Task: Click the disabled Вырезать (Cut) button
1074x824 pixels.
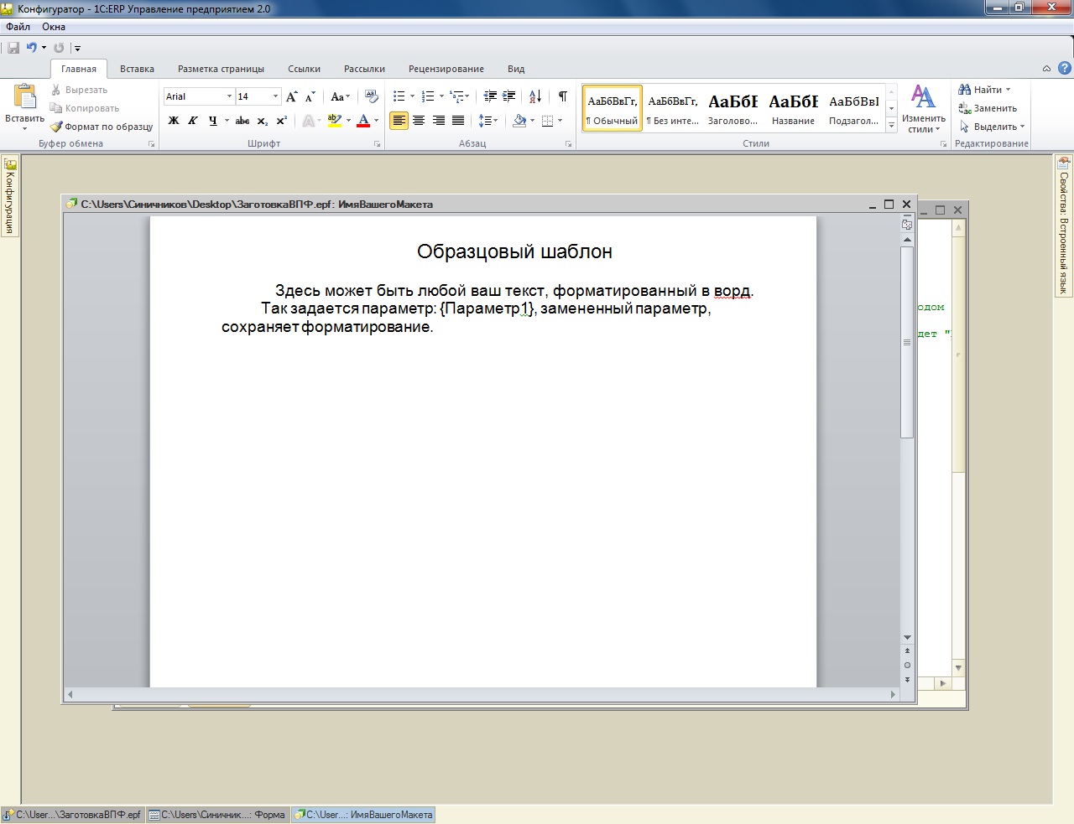Action: point(79,90)
